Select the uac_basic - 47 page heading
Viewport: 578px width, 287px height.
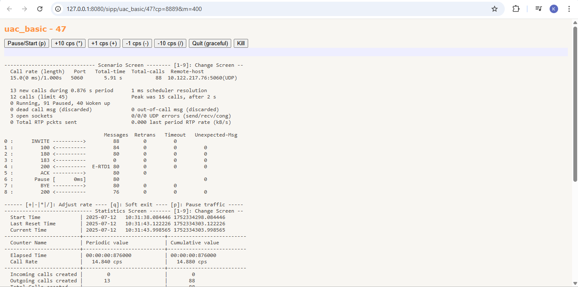[x=35, y=29]
